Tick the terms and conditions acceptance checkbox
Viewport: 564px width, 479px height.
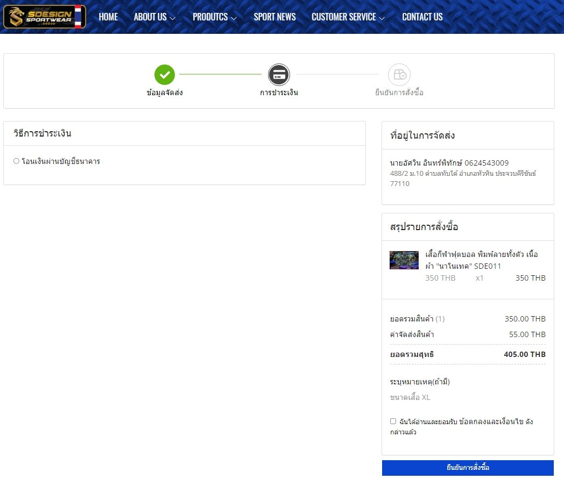393,421
